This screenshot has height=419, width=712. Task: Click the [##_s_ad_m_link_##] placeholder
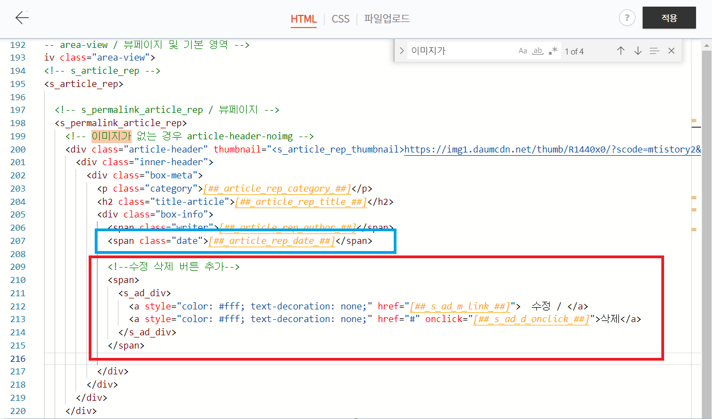coord(459,306)
